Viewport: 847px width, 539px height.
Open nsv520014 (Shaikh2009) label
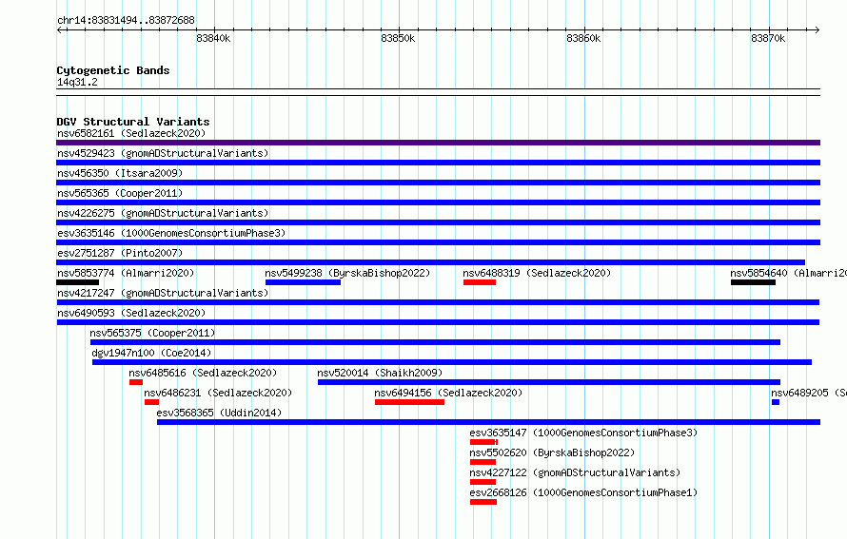[380, 373]
